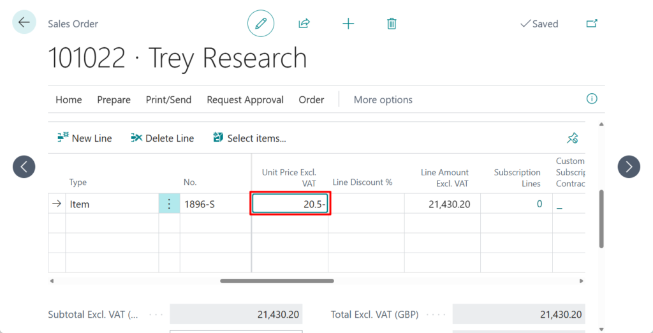This screenshot has height=333, width=653.
Task: Click the pin icon in Lines toolbar
Action: tap(572, 138)
